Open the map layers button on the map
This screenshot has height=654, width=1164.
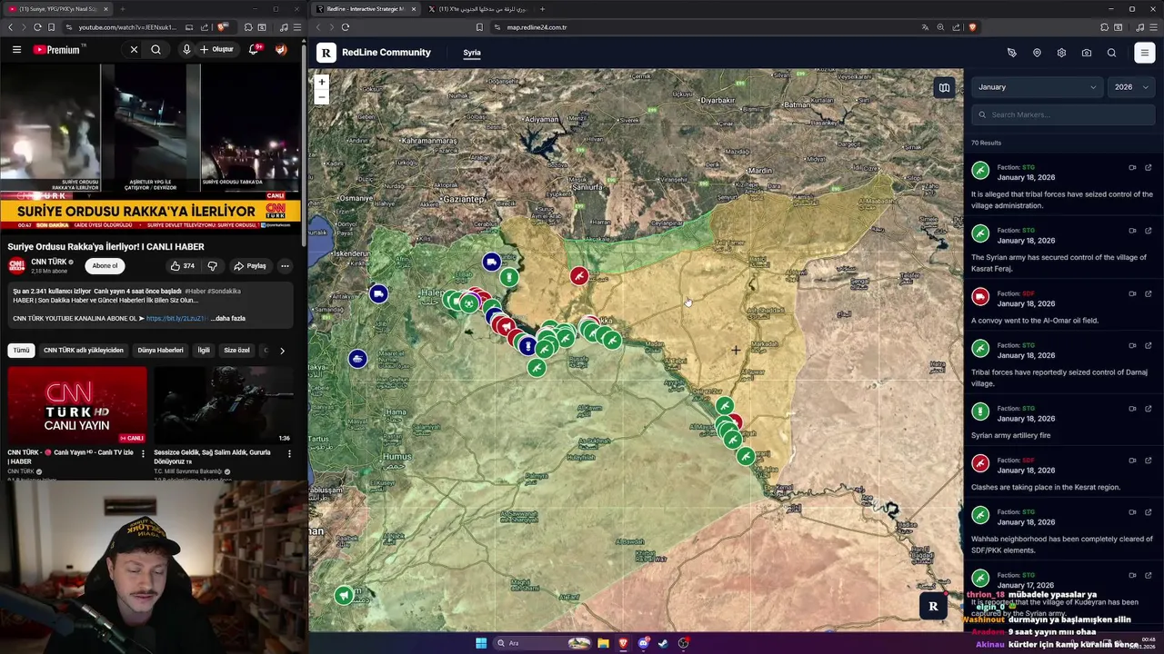944,88
